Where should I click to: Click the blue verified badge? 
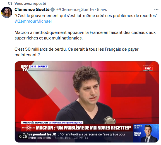tap(52, 10)
